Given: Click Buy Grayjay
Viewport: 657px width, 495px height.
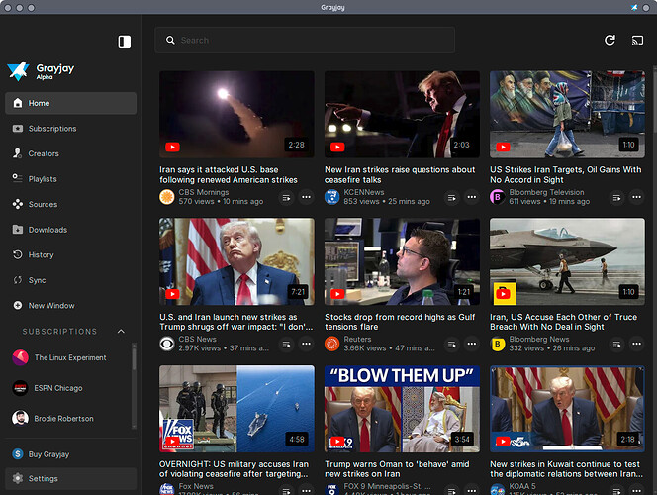Looking at the screenshot, I should tap(71, 454).
